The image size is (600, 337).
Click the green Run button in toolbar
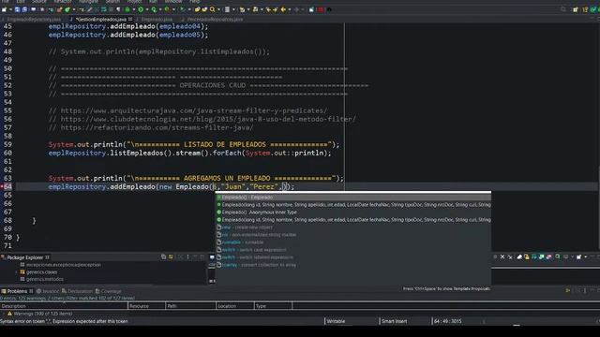(x=141, y=9)
